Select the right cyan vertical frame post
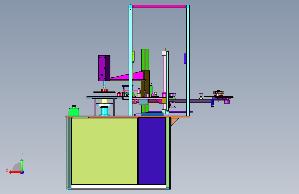This screenshot has width=299, height=194. [x=188, y=61]
